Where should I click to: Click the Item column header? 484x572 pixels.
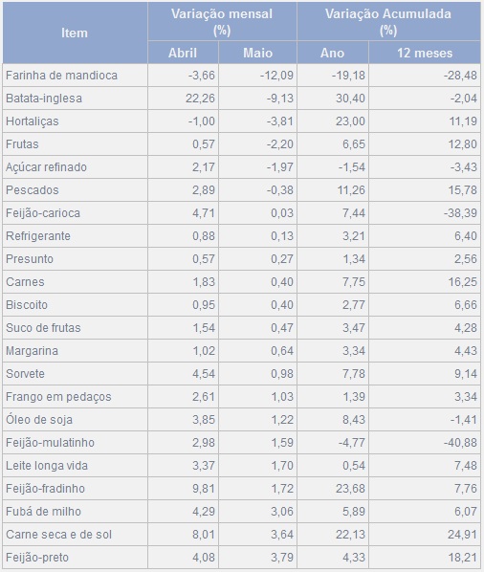[x=75, y=33]
